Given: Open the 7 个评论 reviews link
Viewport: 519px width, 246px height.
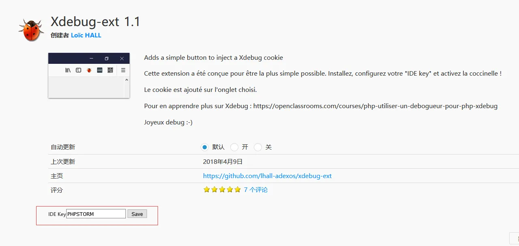Looking at the screenshot, I should (x=256, y=189).
